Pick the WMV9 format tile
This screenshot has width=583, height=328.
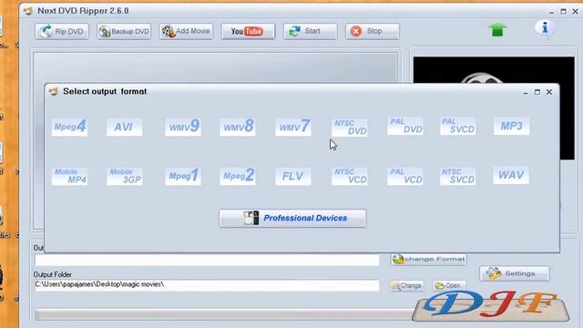coord(183,127)
